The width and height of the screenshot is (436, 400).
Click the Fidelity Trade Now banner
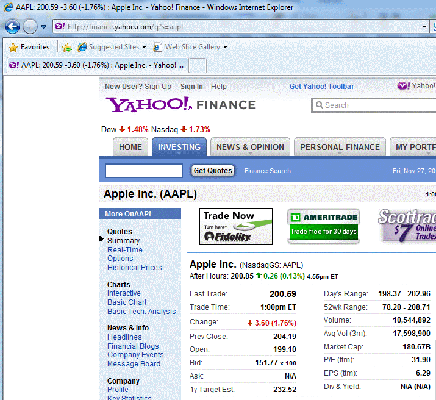coord(236,226)
